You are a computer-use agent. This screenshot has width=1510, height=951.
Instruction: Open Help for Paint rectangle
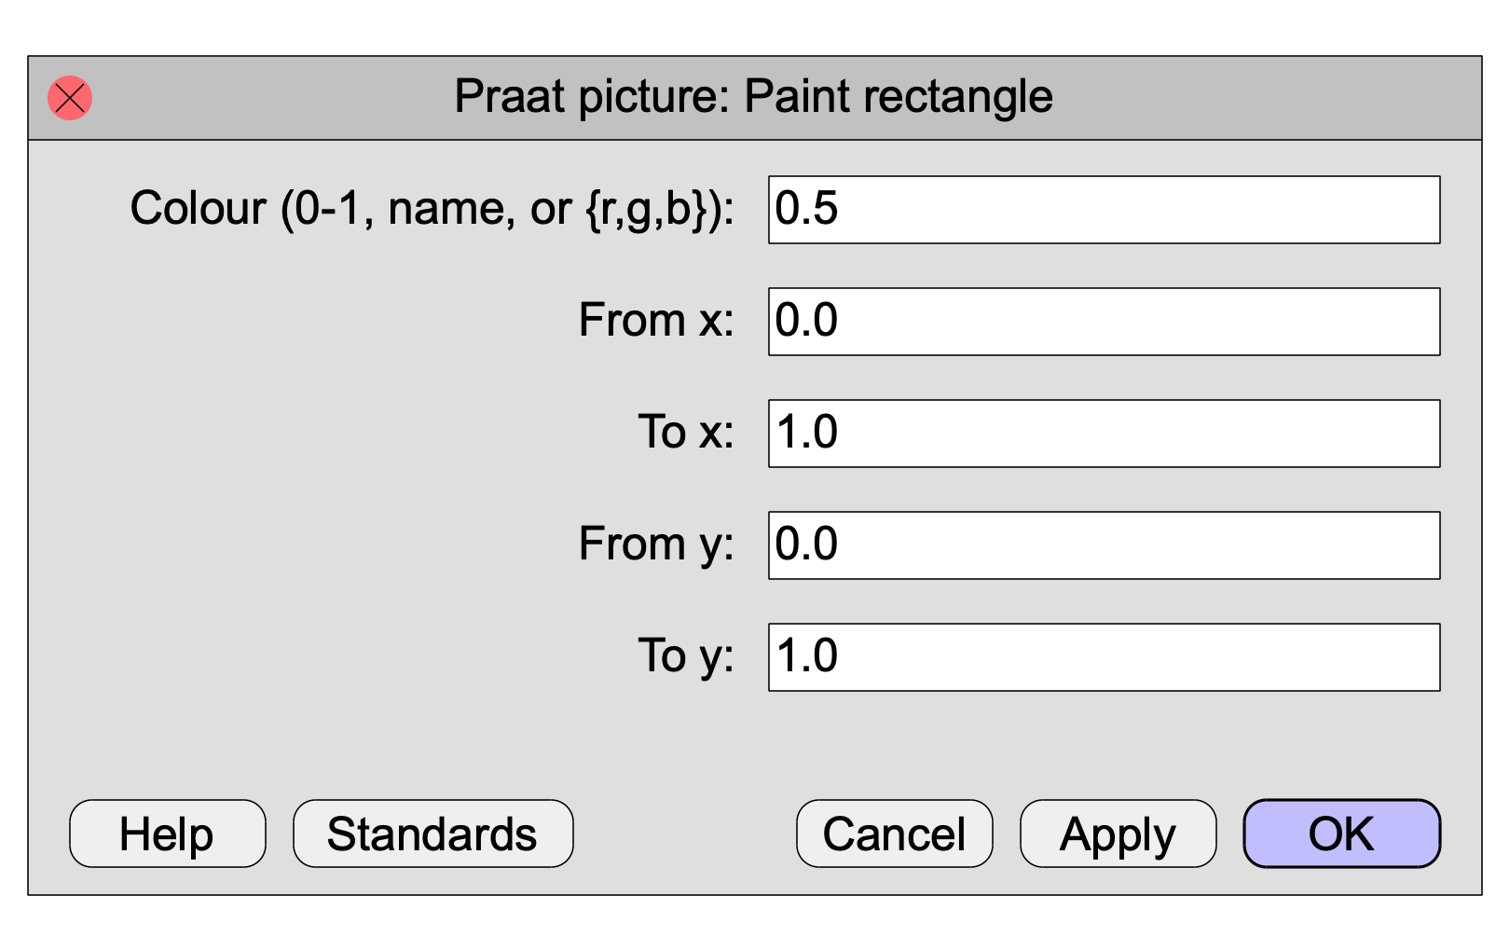pos(168,834)
